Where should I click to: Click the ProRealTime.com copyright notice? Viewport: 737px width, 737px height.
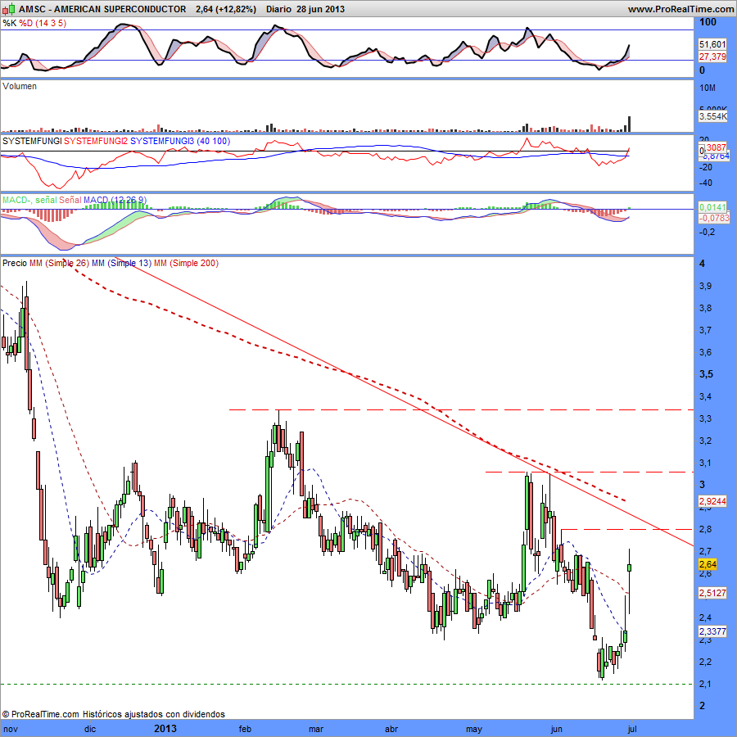[x=113, y=714]
